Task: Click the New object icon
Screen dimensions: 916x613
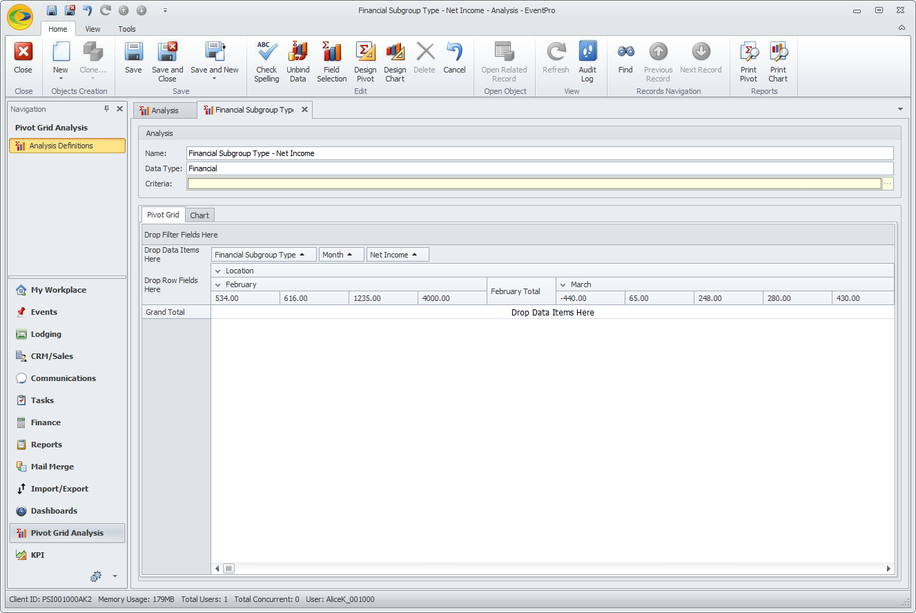Action: 61,52
